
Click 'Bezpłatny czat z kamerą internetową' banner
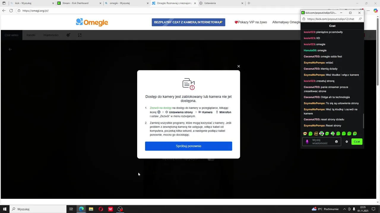click(x=189, y=22)
